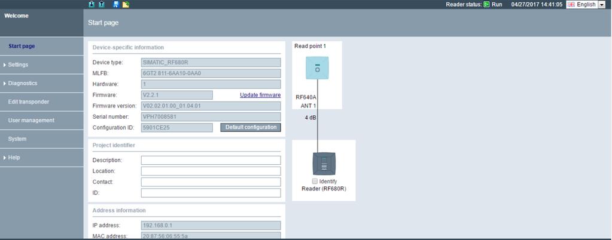
Task: Click the download-arrow reader toolbar icon
Action: (92, 4)
